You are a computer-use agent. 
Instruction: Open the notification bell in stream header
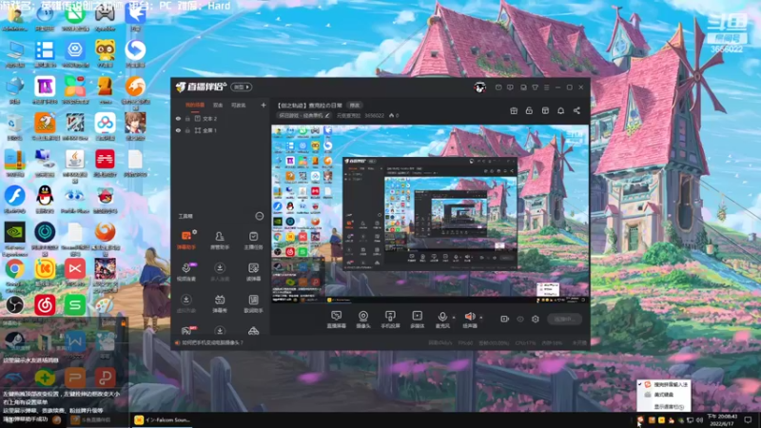(561, 110)
